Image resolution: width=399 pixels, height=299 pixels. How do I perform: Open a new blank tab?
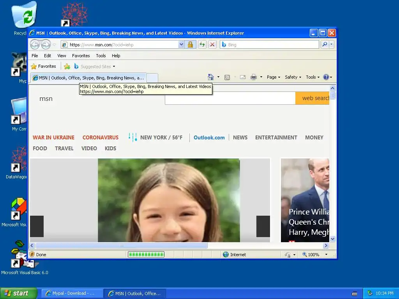tap(152, 78)
